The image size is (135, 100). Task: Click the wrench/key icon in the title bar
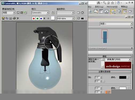click(x=105, y=3)
